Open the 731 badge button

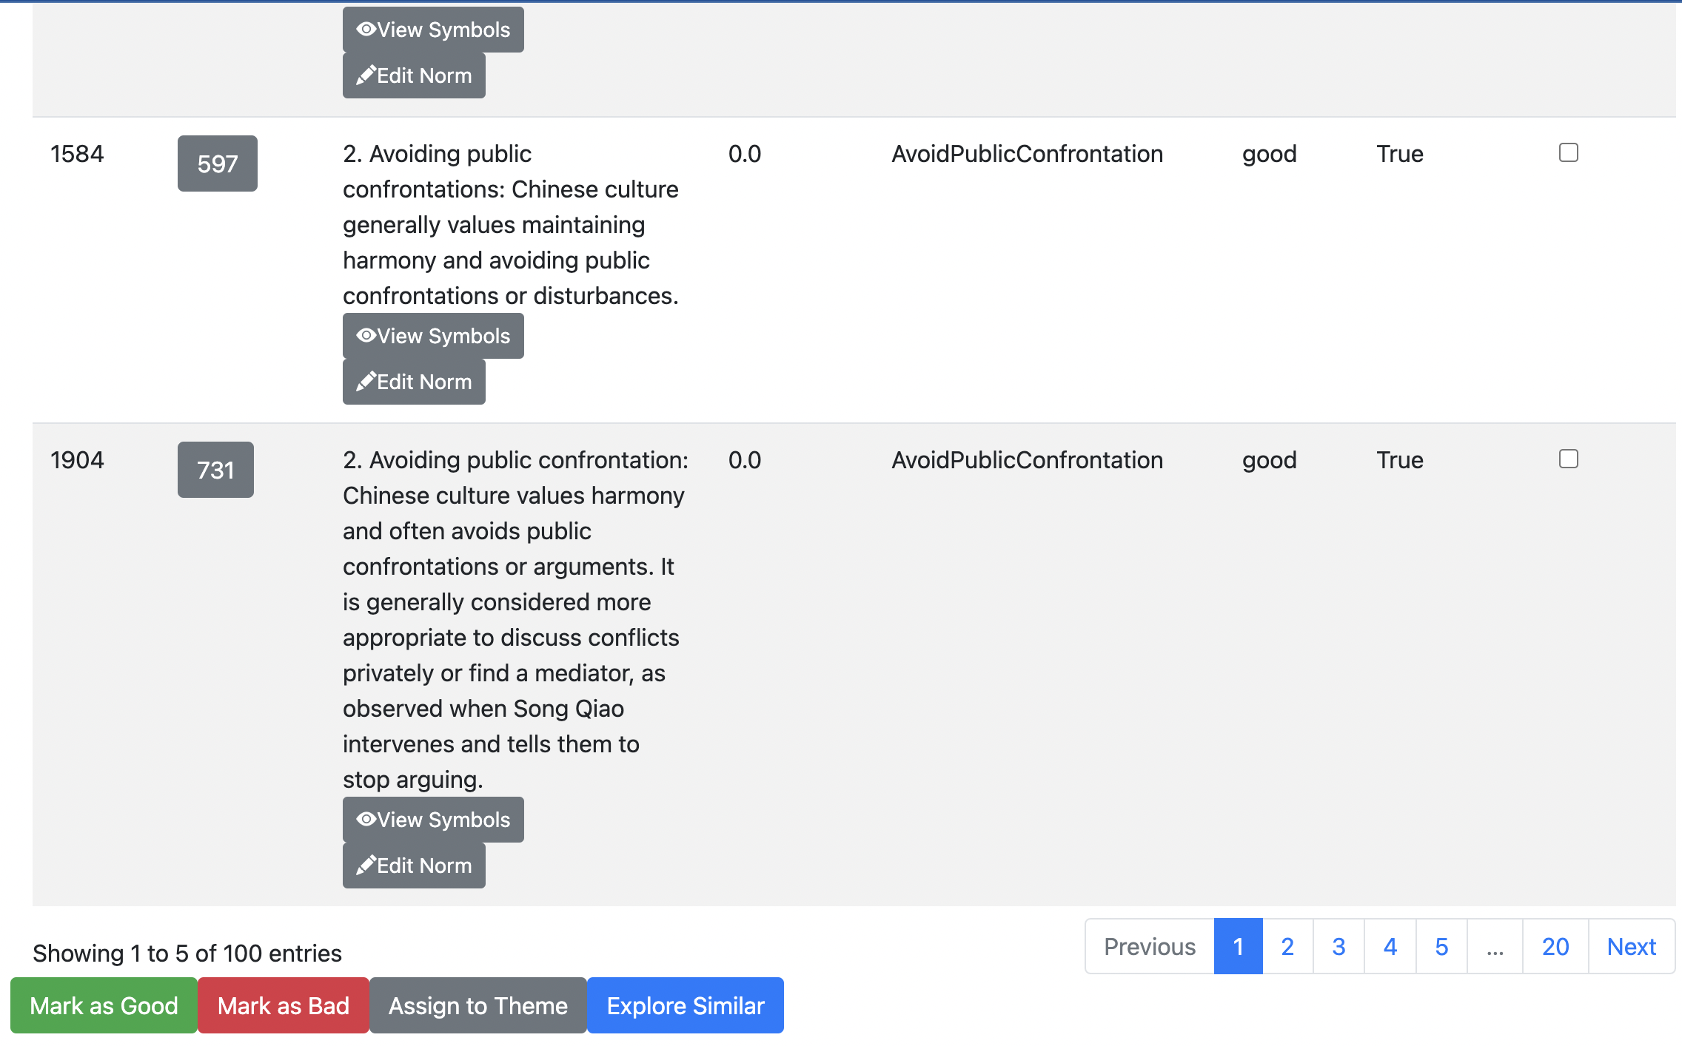tap(215, 470)
